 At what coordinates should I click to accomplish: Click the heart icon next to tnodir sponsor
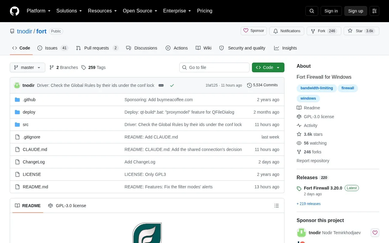[x=375, y=233]
